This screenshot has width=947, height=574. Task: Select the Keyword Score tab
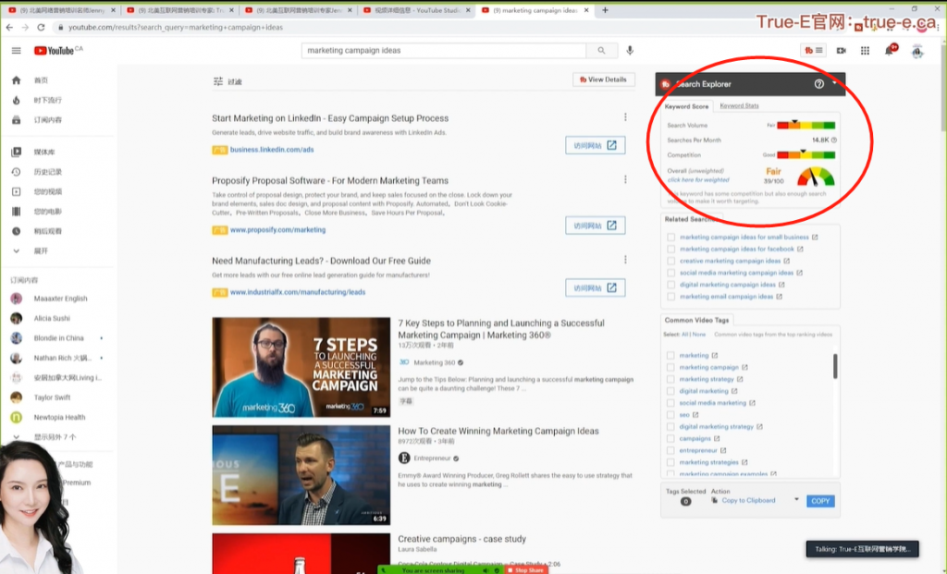tap(686, 106)
